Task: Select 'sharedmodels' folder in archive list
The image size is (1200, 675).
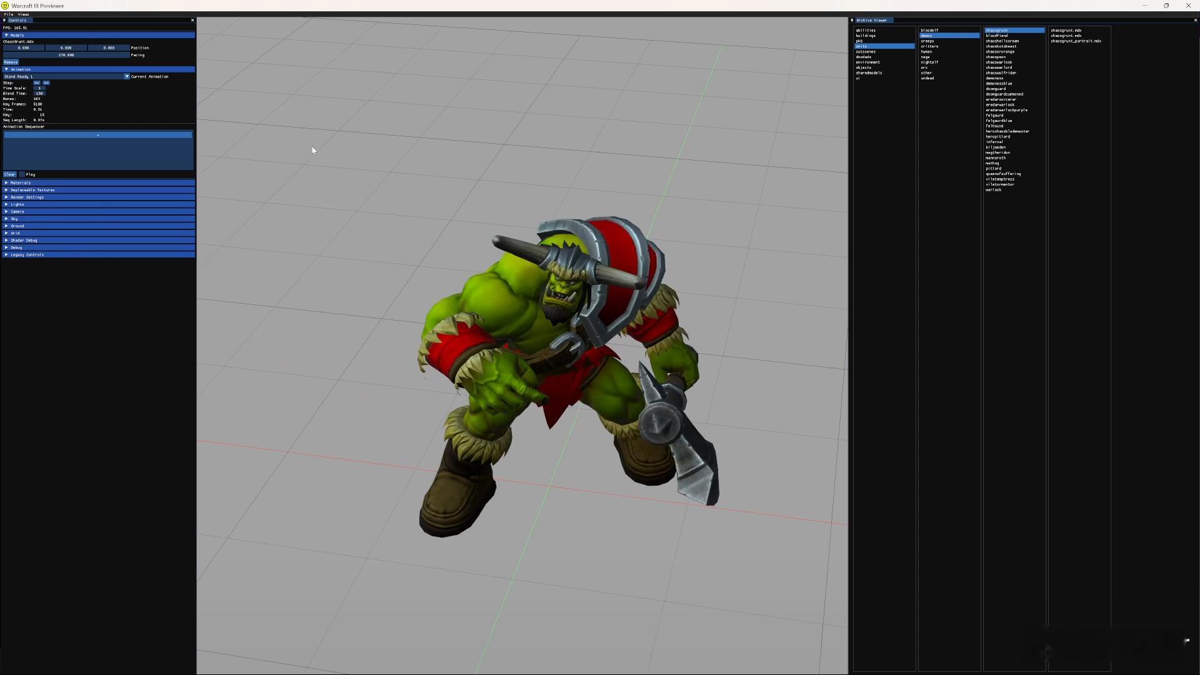Action: tap(869, 72)
